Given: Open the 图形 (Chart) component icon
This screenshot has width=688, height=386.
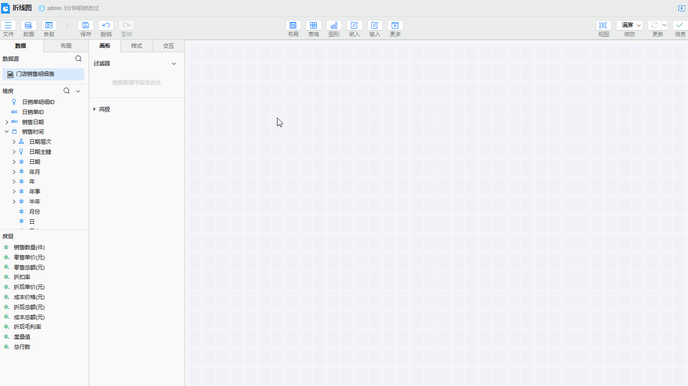Looking at the screenshot, I should coord(334,26).
